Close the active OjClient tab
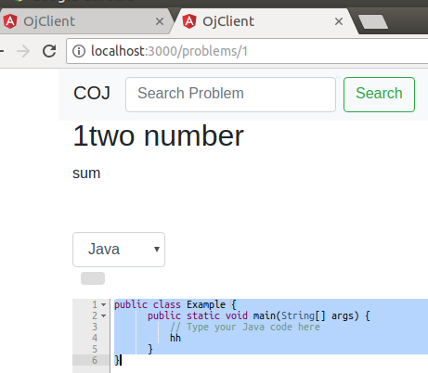Viewport: 428px width, 373px height. pyautogui.click(x=339, y=21)
